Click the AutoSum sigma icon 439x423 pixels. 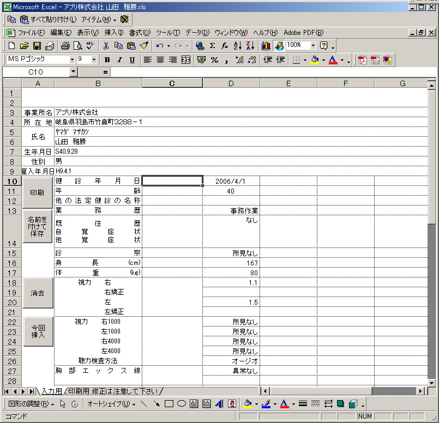(x=212, y=46)
